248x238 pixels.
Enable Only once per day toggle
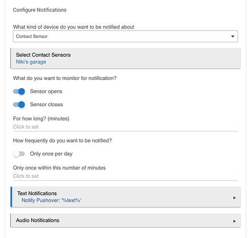[19, 154]
